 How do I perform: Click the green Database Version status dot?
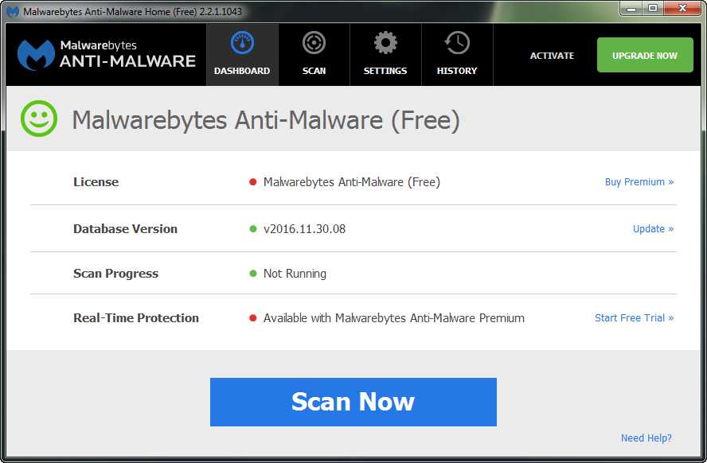253,229
